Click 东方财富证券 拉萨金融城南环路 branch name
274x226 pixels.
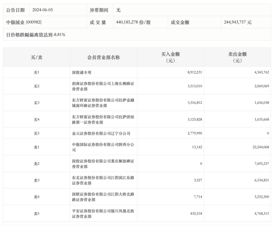point(103,103)
